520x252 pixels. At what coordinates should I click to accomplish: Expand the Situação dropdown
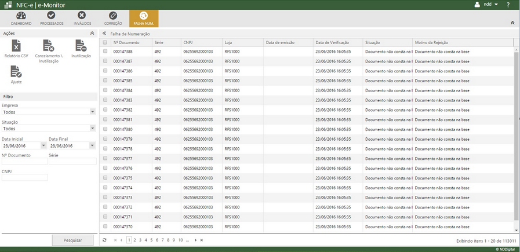[93, 129]
